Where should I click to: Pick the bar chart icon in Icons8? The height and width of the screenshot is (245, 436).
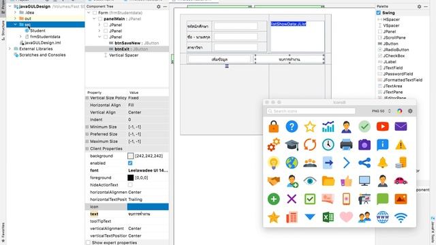pyautogui.click(x=328, y=127)
